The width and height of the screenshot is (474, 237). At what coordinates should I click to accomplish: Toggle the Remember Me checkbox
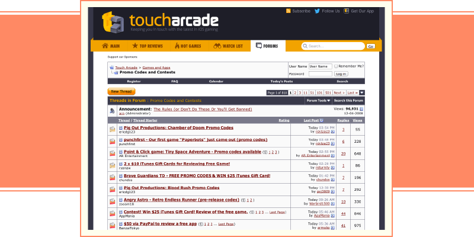[x=336, y=66]
